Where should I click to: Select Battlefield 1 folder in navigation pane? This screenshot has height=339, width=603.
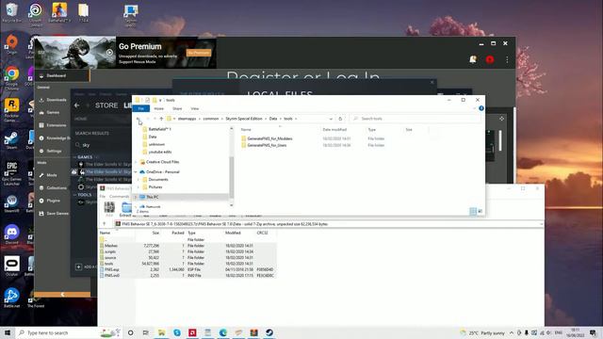tap(156, 130)
